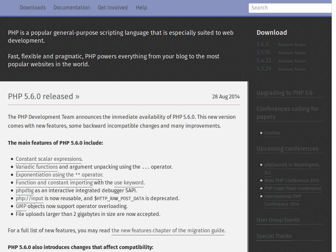Click the Download sidebar heading
The image size is (336, 252).
pyautogui.click(x=272, y=32)
